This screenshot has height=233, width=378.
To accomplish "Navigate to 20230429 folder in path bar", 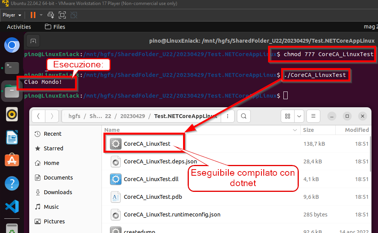I will (x=132, y=116).
